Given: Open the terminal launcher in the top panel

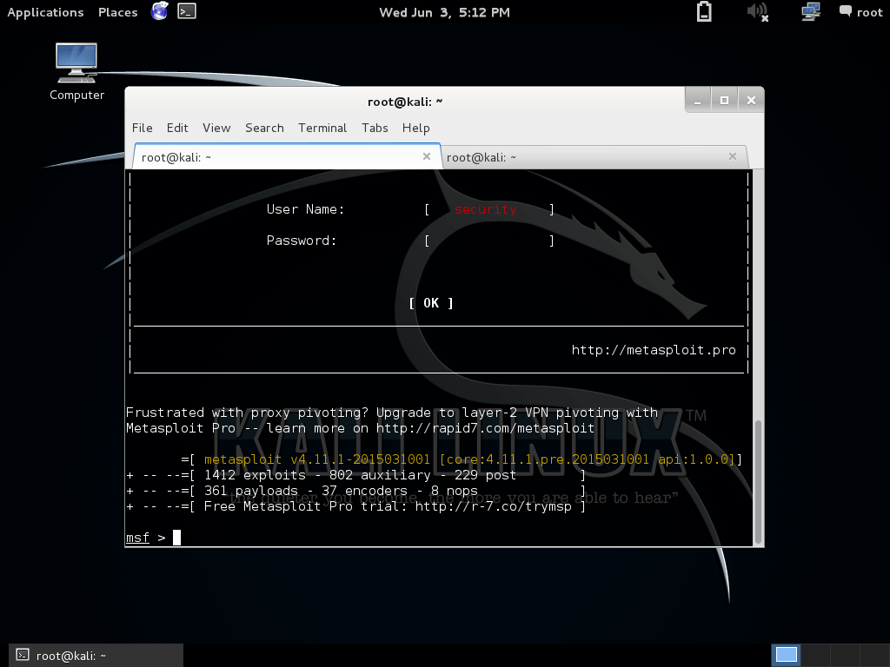Looking at the screenshot, I should [x=184, y=12].
